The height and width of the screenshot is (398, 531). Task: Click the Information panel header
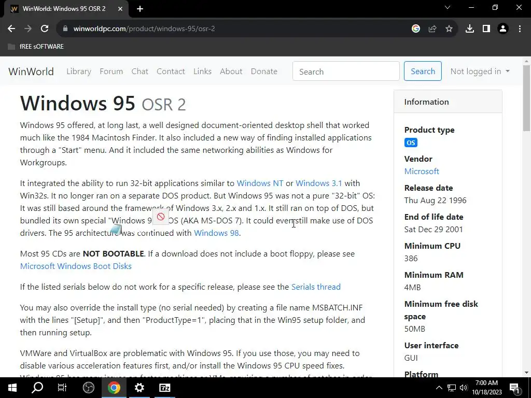pos(448,102)
